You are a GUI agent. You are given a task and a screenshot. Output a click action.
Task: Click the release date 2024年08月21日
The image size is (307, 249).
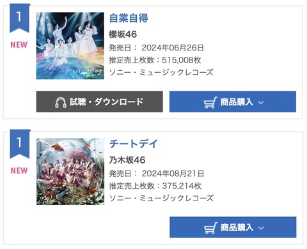click(173, 174)
